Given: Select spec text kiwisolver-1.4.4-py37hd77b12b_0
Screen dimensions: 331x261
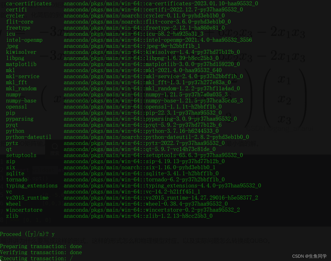Looking at the screenshot, I should 193,52.
